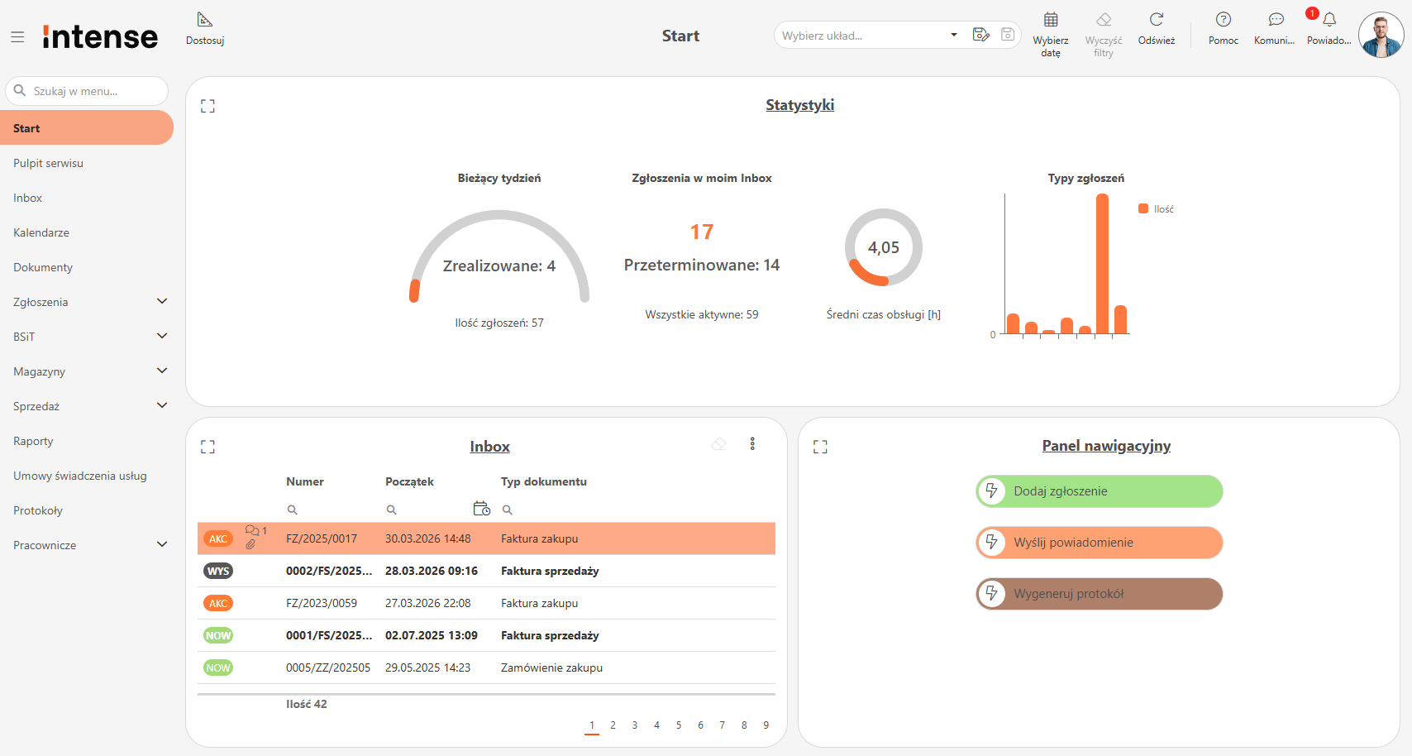This screenshot has height=756, width=1412.
Task: Expand the Magazyny menu section
Action: point(162,371)
